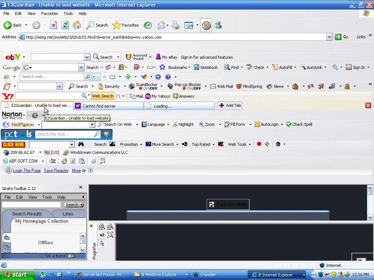The image size is (374, 280).
Task: Click the Notebook icon in Google toolbar
Action: (196, 67)
